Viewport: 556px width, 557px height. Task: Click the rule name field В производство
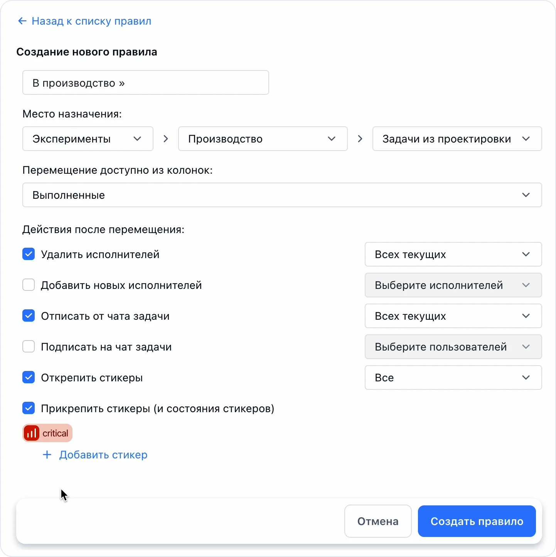click(146, 82)
